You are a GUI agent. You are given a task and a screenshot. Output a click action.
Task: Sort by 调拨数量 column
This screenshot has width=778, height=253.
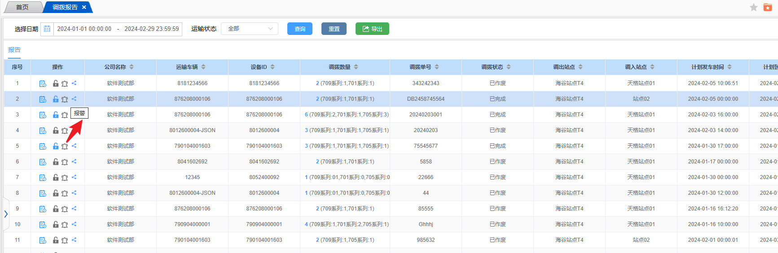click(356, 67)
